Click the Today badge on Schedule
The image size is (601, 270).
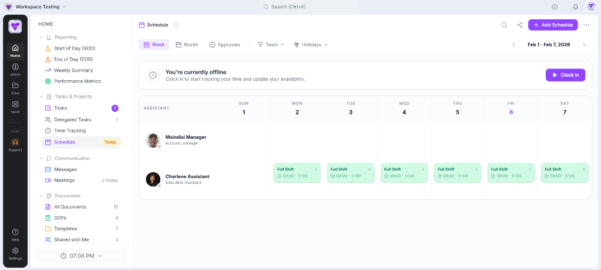[x=110, y=142]
